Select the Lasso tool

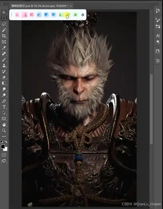pos(4,24)
